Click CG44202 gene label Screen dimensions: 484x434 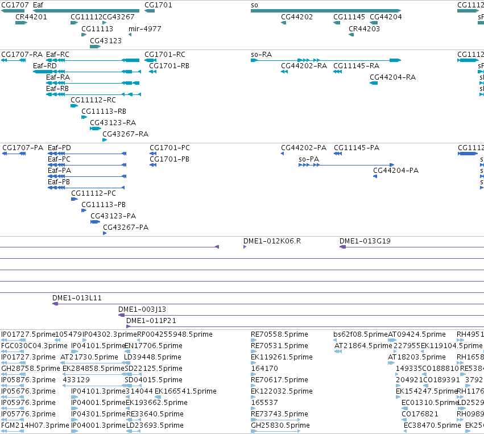(297, 16)
